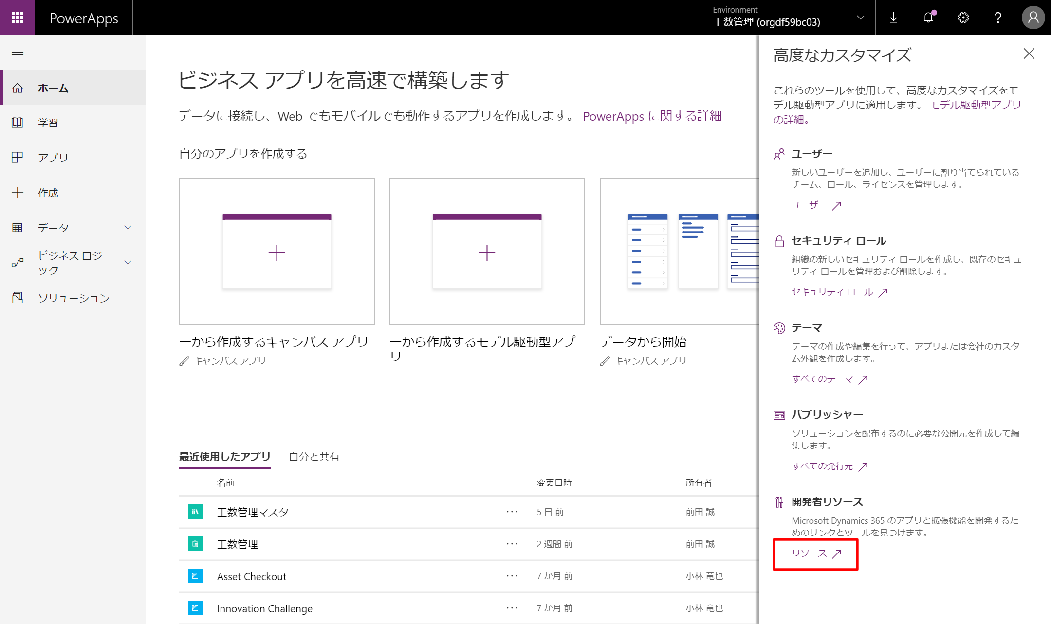The image size is (1051, 624).
Task: Open the app launcher waffle menu
Action: pos(17,18)
